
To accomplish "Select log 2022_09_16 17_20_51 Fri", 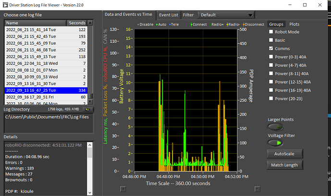I will point(46,97).
